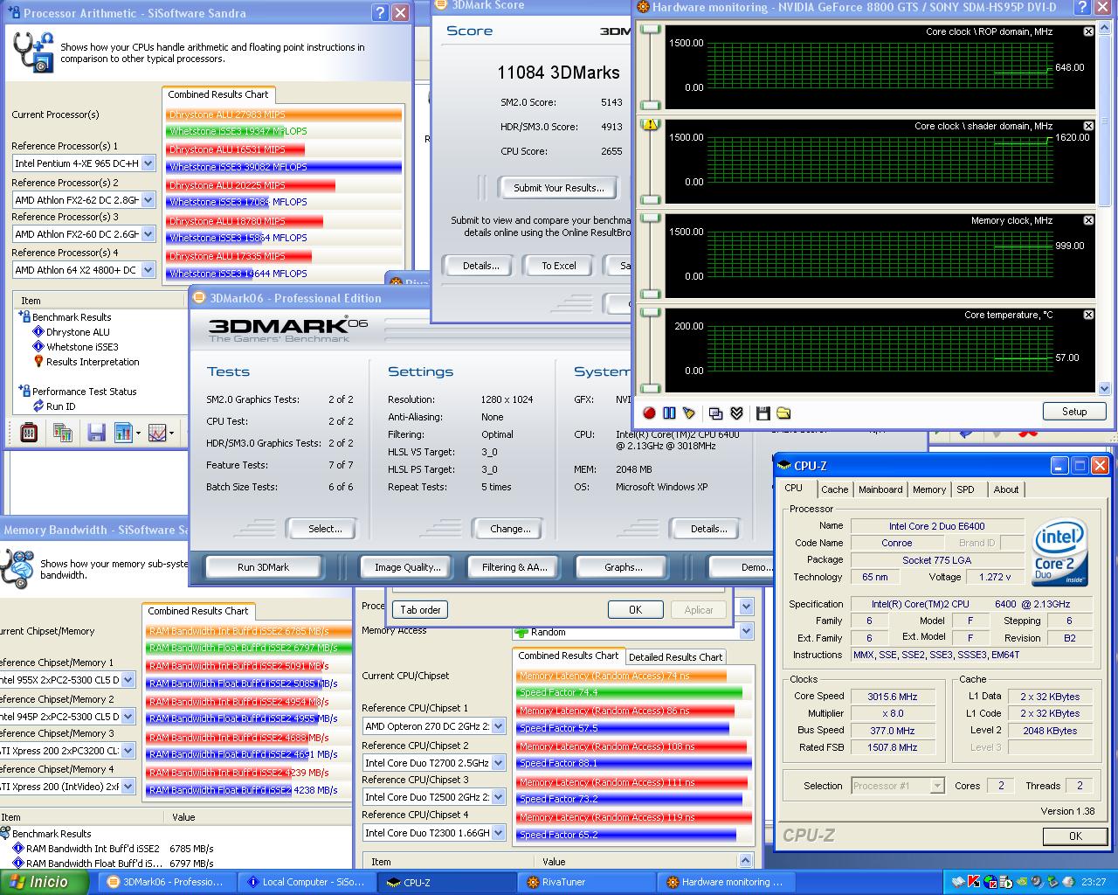1118x895 pixels.
Task: Click the Sandra options icon with sliders
Action: pyautogui.click(x=29, y=432)
